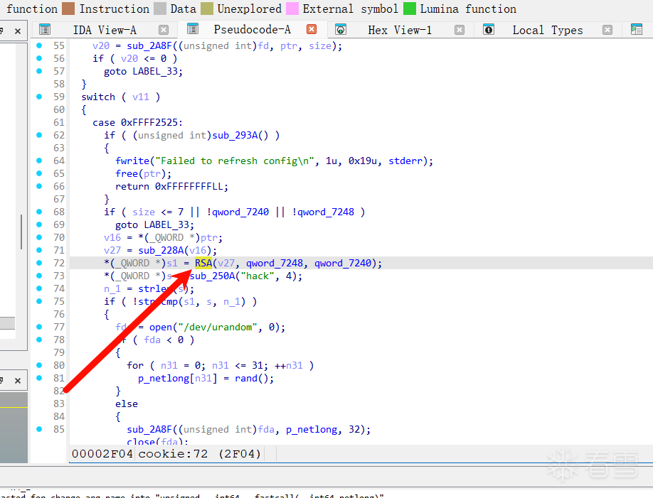The width and height of the screenshot is (653, 498).
Task: Click the Hex View-1 tab icon
Action: tap(341, 30)
